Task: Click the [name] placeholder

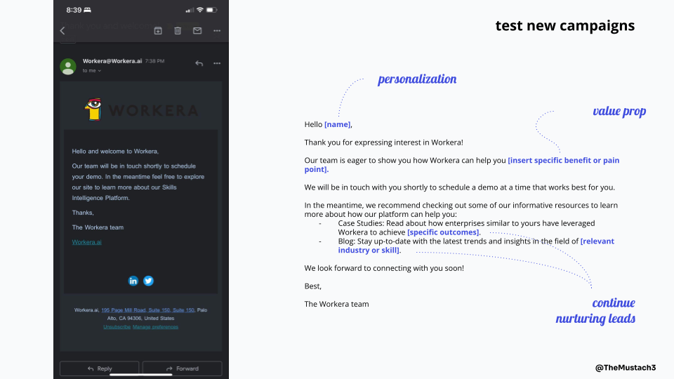Action: (338, 124)
